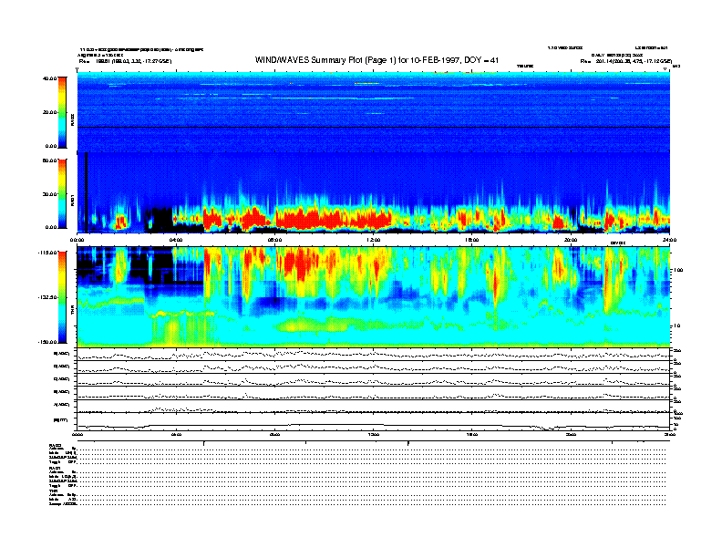Click the TNR panel's rainbow color scale bar
Image resolution: width=722 pixels, height=558 pixels.
[62, 297]
